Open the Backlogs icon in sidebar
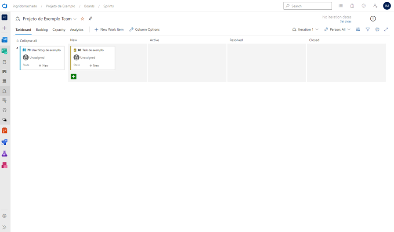Viewport: 394px width, 232px height. (x=4, y=81)
